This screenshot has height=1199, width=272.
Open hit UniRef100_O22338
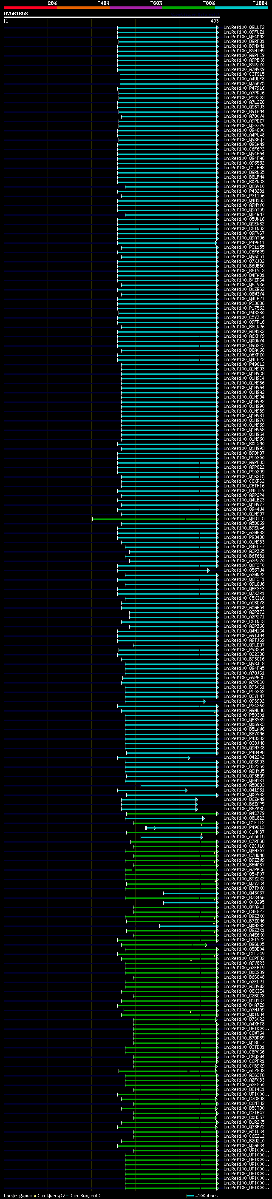pos(244,655)
